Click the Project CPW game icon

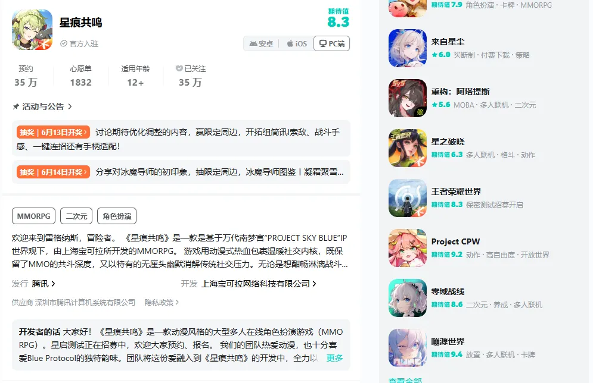pyautogui.click(x=408, y=248)
